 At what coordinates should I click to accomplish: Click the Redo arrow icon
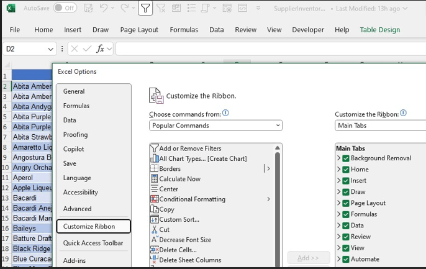[x=124, y=8]
